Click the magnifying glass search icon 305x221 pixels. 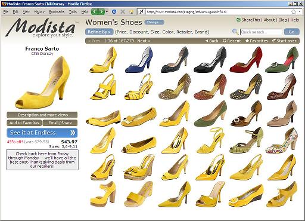[235, 32]
